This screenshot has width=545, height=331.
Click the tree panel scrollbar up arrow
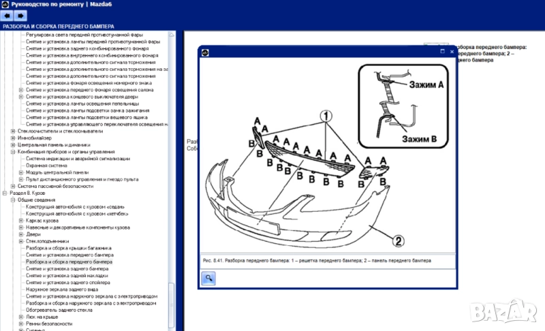coord(172,34)
